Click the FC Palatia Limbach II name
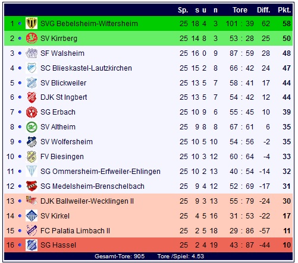Screen dimensions: 298x263 (x=75, y=231)
